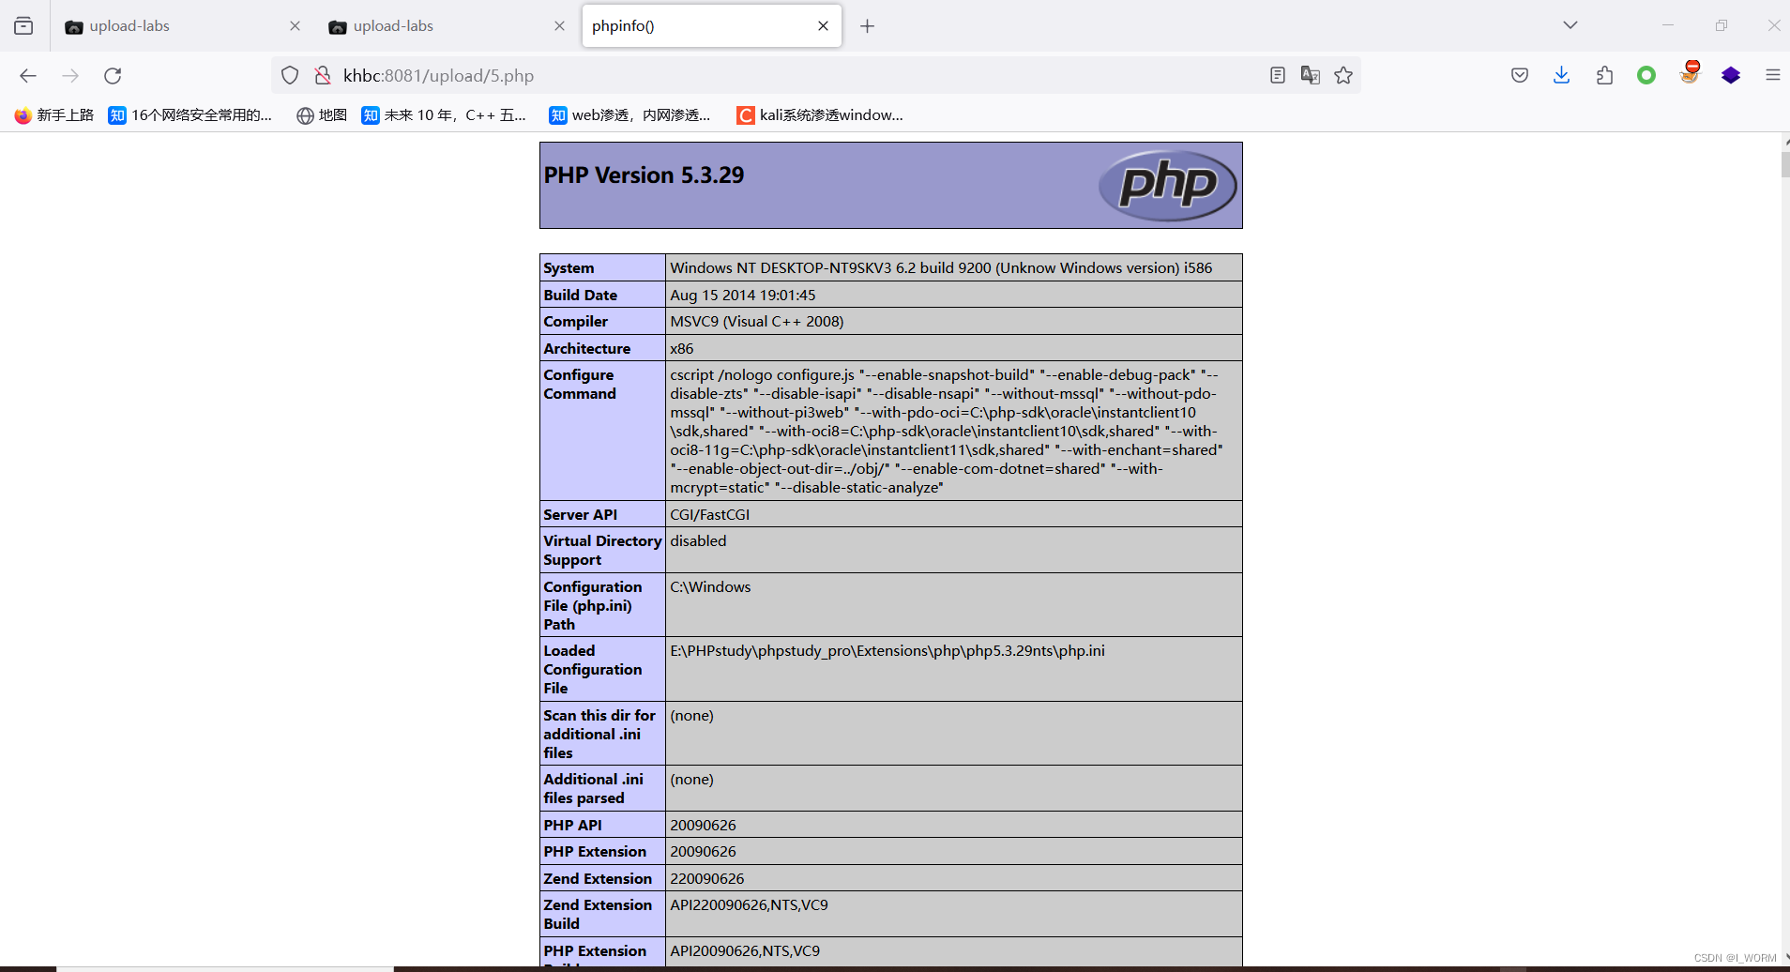
Task: Toggle reader view icon
Action: [x=1277, y=76]
